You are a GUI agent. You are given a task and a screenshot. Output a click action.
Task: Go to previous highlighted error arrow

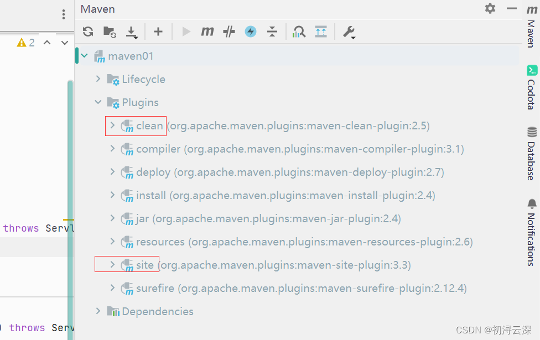click(x=47, y=43)
